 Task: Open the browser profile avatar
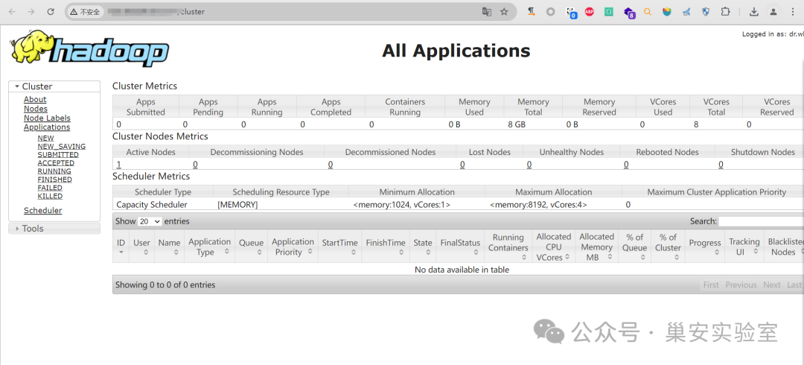(x=773, y=12)
